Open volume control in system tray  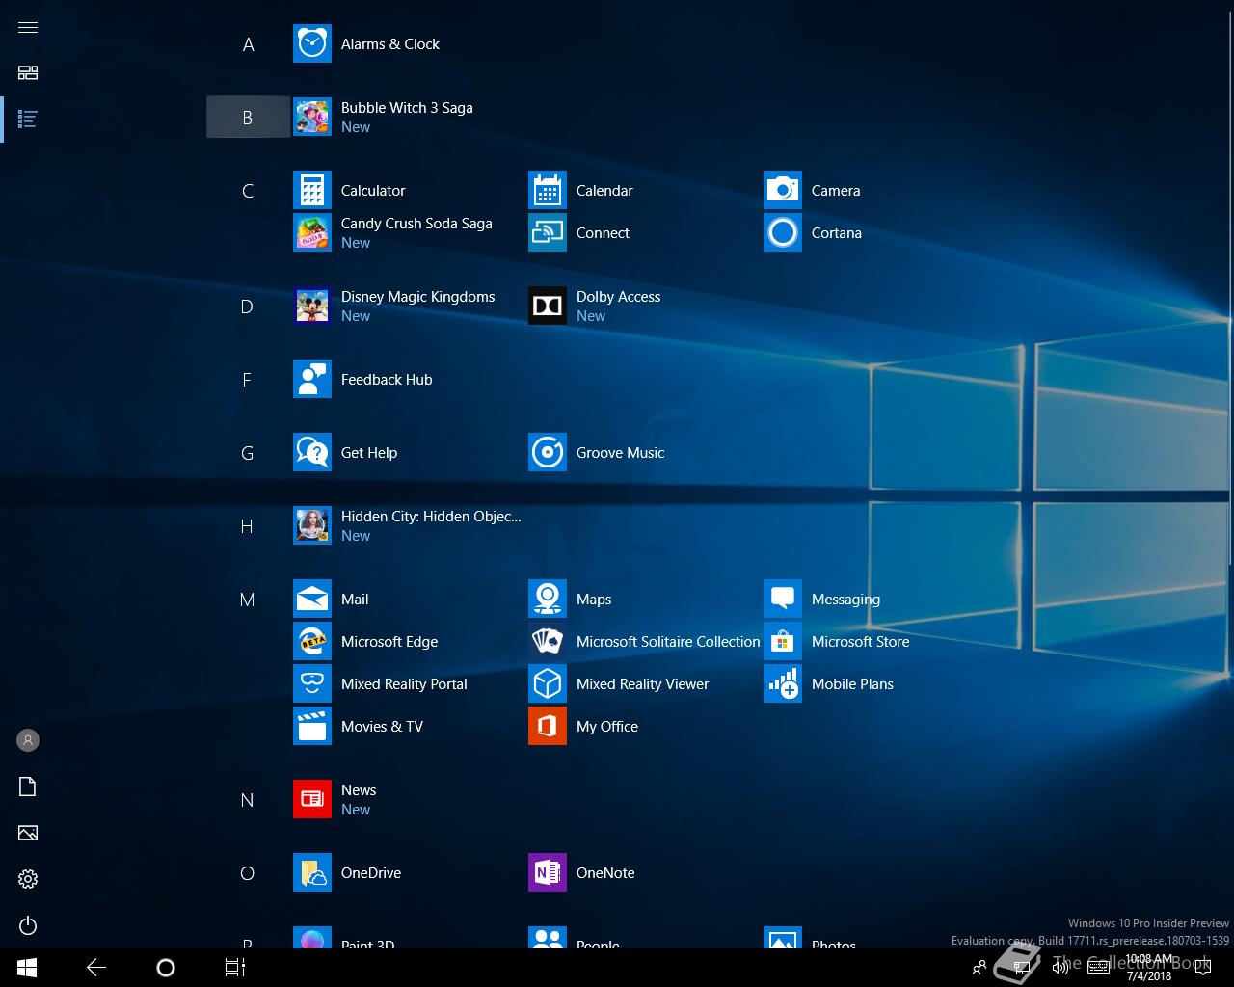(x=1060, y=968)
